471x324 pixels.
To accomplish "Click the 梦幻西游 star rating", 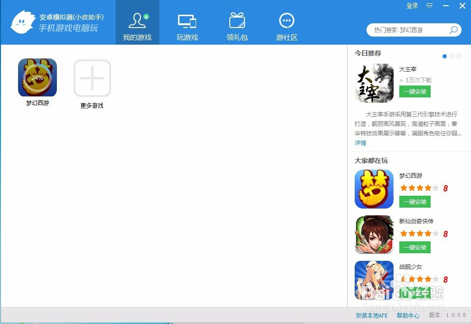I will click(419, 188).
